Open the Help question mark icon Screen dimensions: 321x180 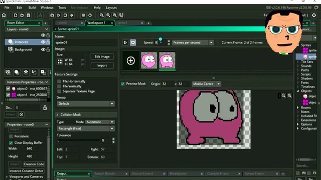(90, 15)
